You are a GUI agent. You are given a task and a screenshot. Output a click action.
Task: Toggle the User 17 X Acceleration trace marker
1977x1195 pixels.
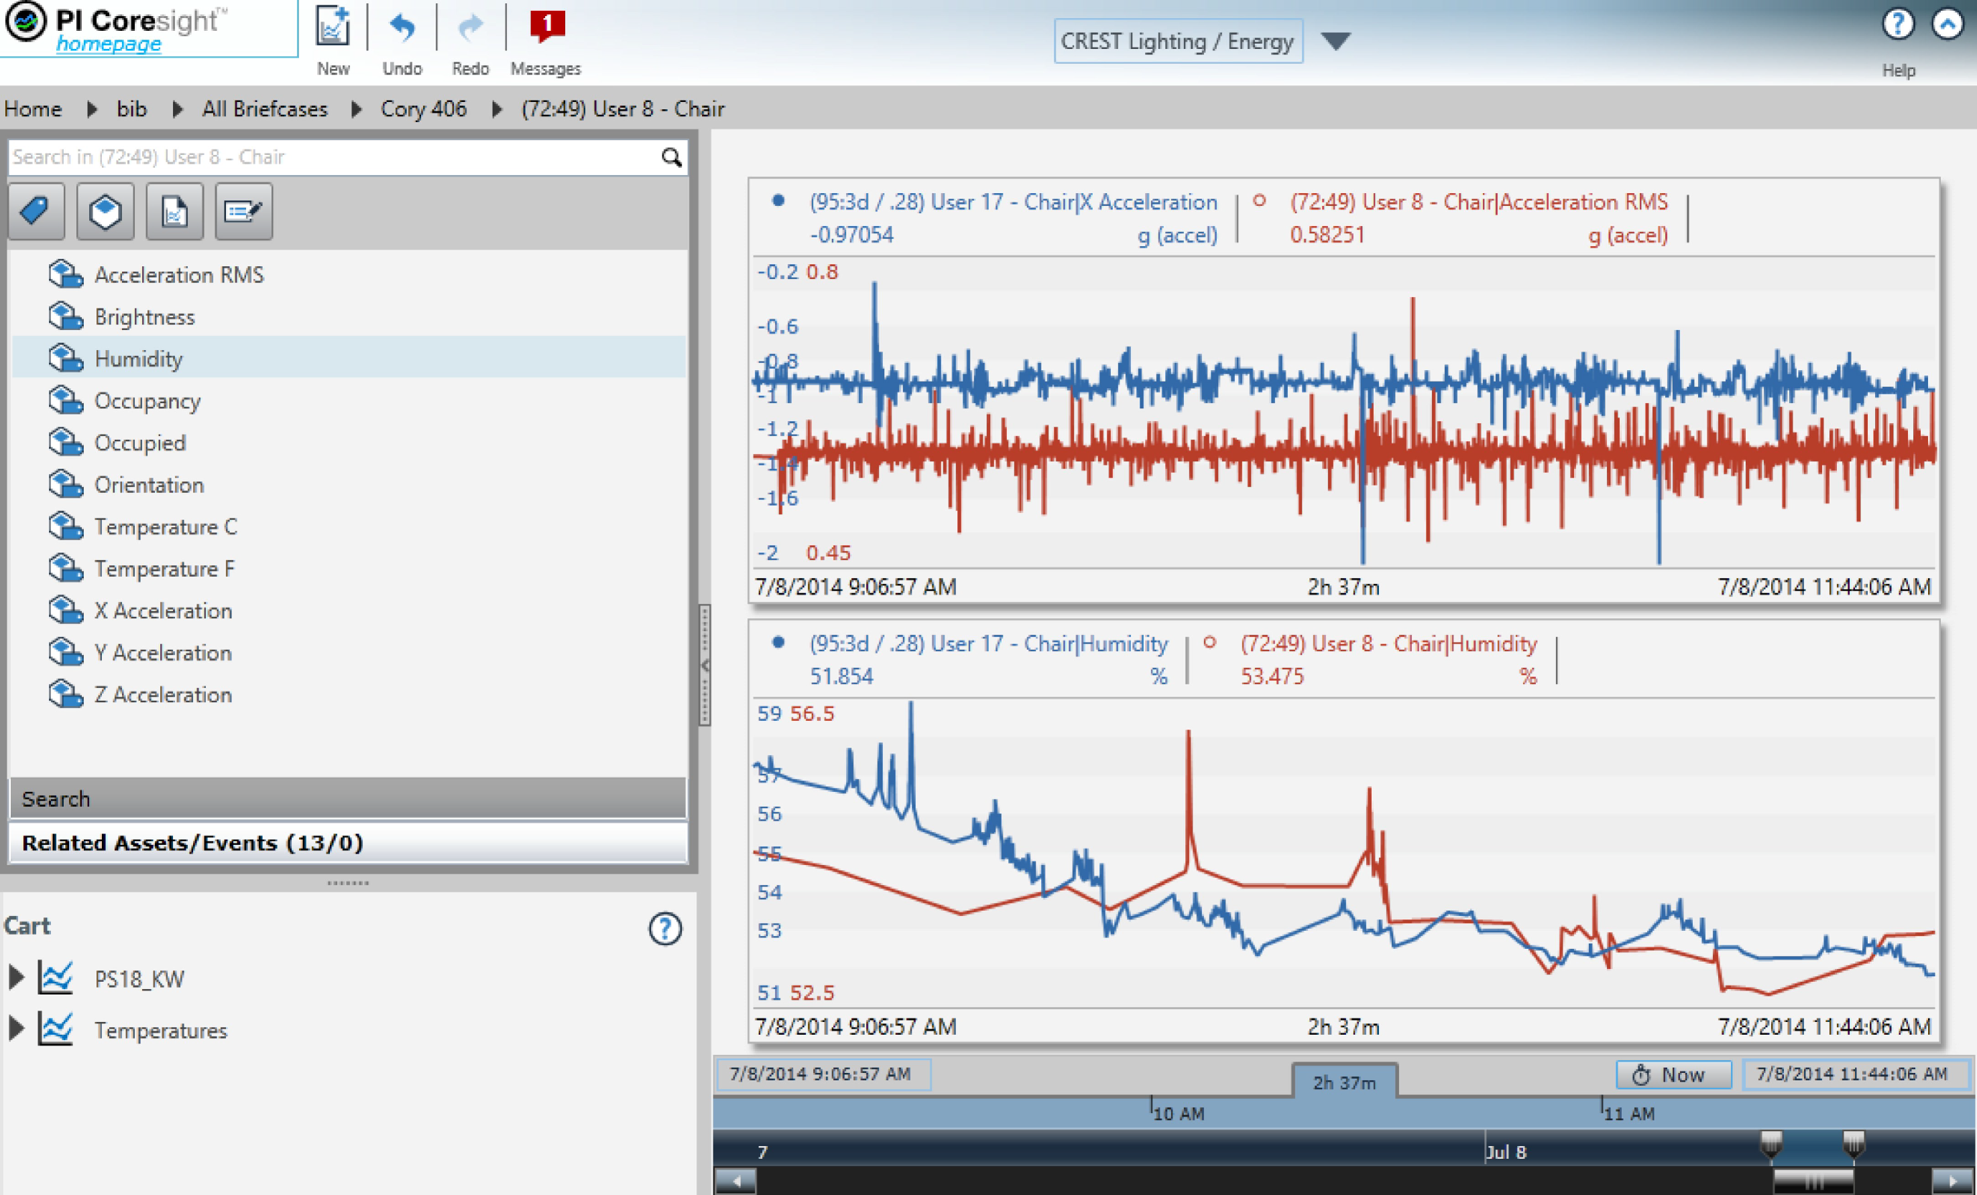point(778,201)
